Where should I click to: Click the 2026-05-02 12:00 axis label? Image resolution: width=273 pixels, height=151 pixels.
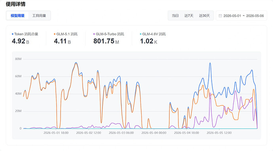click(x=89, y=133)
